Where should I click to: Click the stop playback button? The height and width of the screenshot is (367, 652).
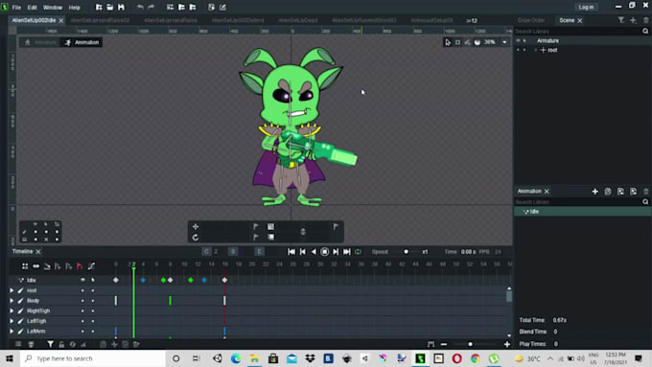[x=325, y=251]
